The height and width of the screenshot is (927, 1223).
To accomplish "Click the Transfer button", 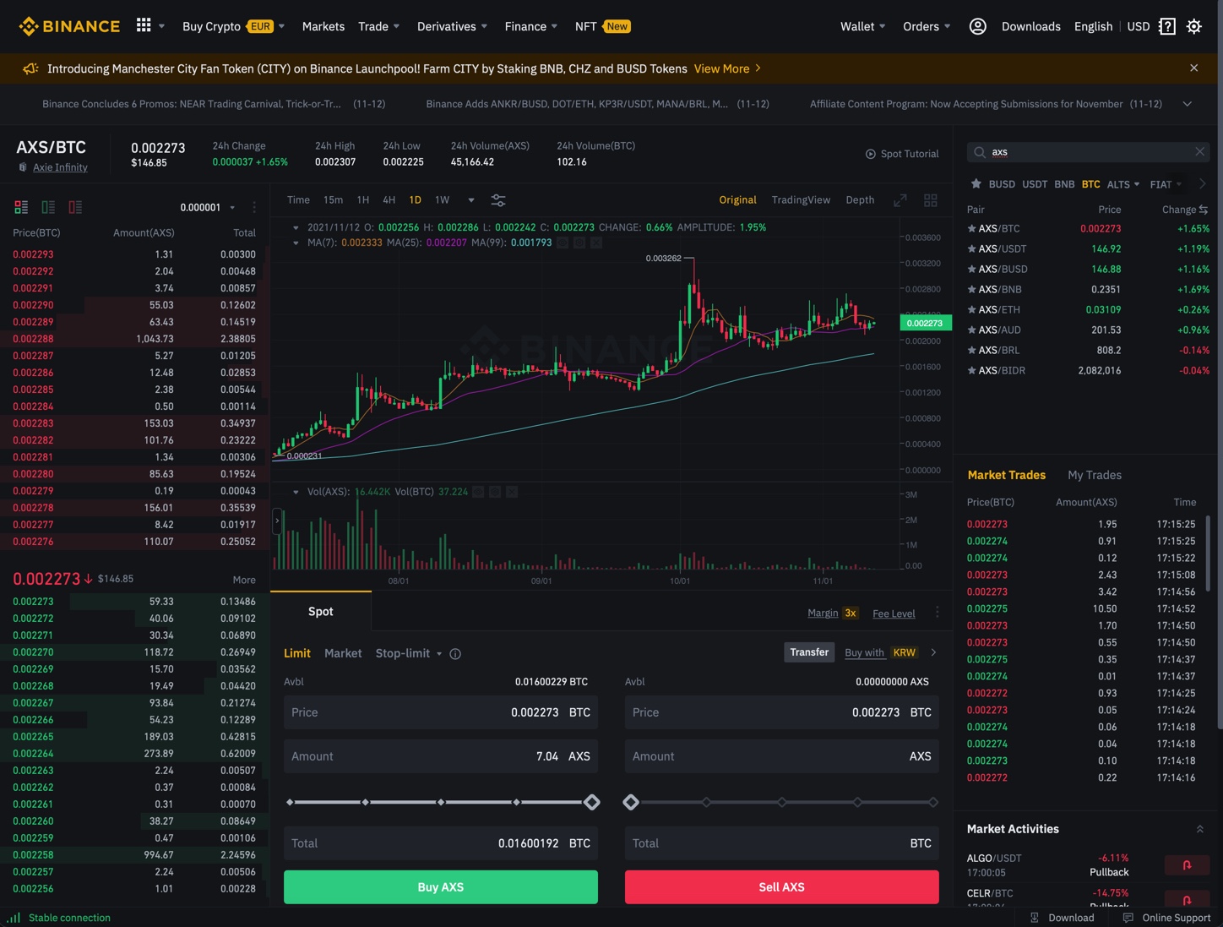I will coord(809,652).
